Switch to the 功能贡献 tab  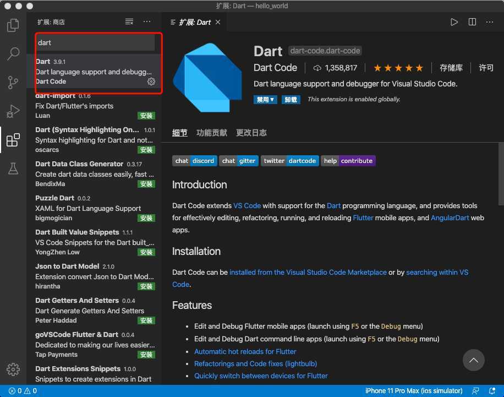[x=212, y=133]
